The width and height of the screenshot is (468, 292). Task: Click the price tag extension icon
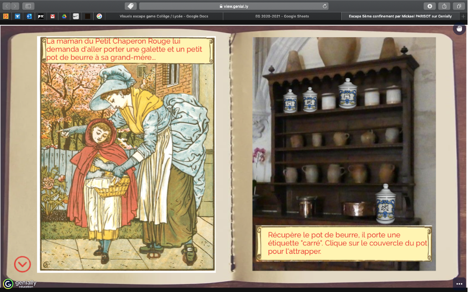[x=130, y=6]
